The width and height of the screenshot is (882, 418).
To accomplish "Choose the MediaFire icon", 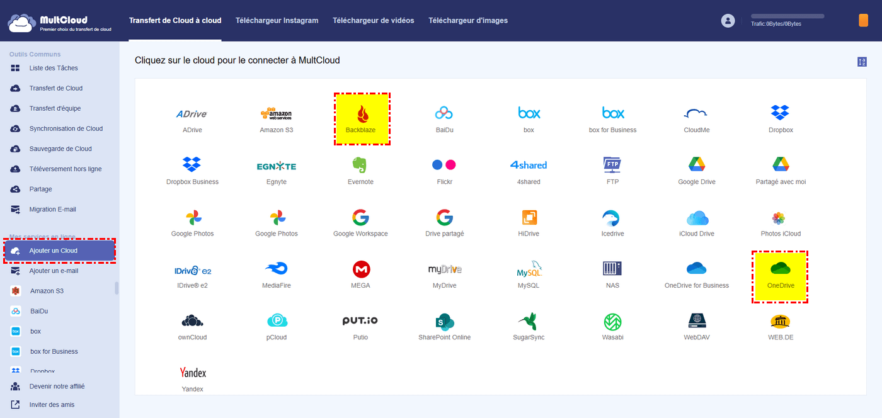I will (x=276, y=269).
